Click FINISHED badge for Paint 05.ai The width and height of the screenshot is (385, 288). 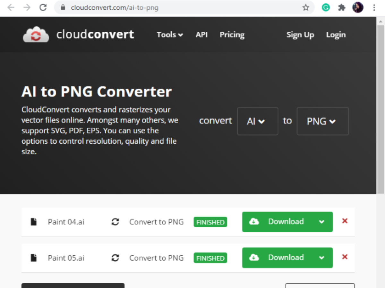(210, 258)
